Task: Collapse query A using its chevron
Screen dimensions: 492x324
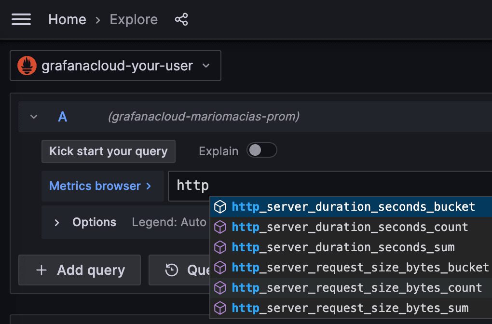Action: (x=33, y=116)
